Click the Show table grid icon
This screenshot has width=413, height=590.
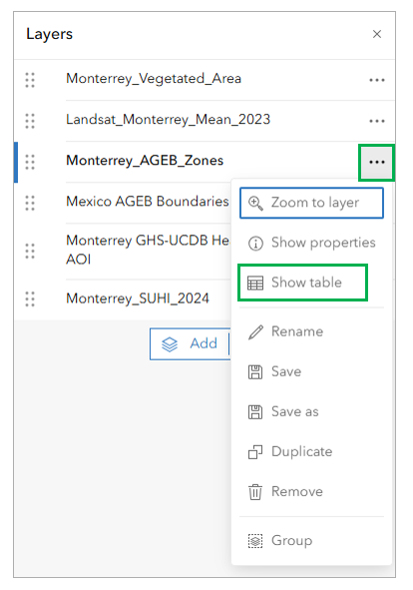click(x=255, y=283)
